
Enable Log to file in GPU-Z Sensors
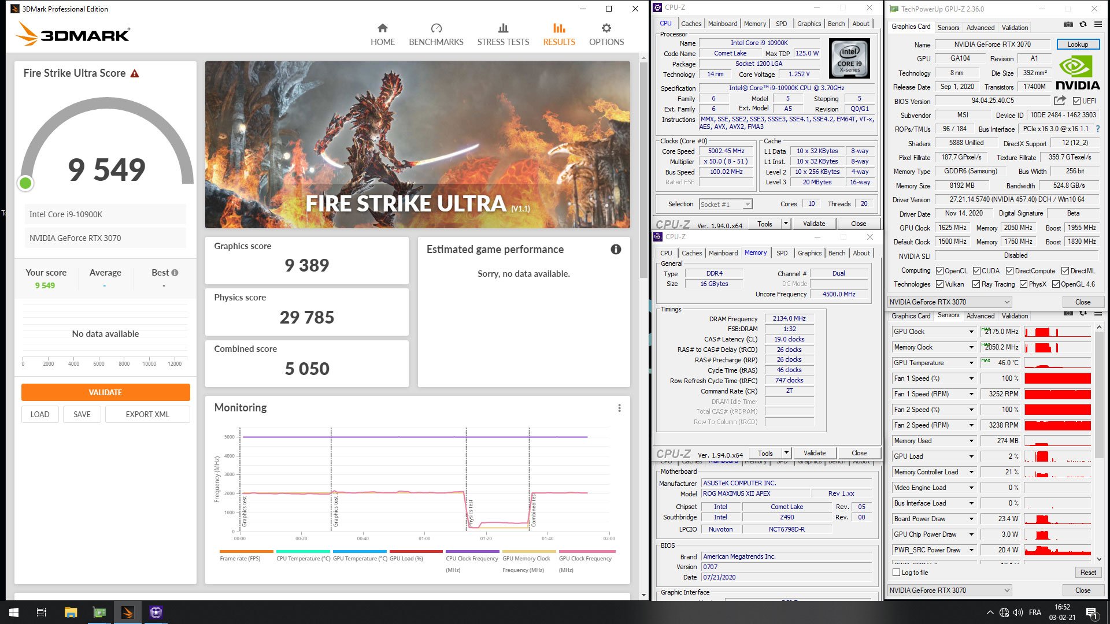point(897,573)
